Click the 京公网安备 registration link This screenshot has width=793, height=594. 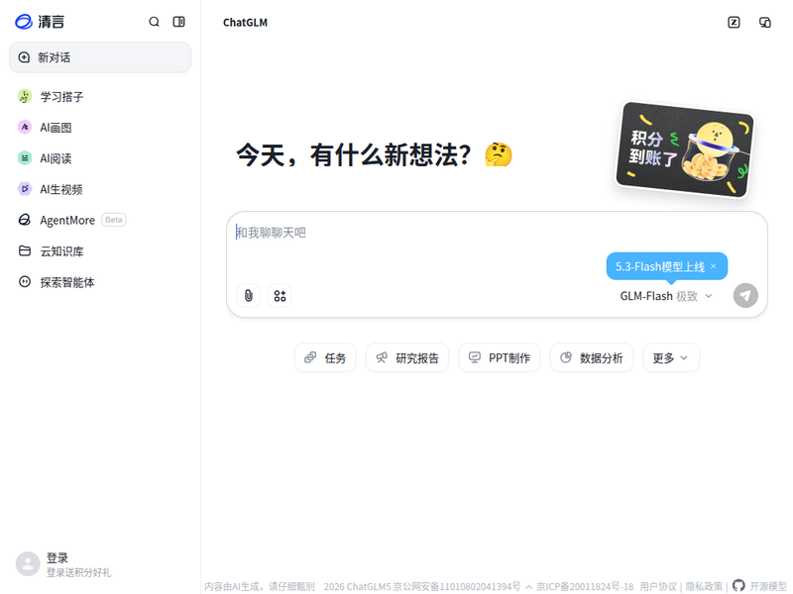(457, 586)
